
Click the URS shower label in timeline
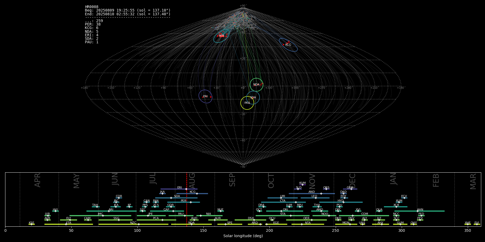[x=362, y=223]
